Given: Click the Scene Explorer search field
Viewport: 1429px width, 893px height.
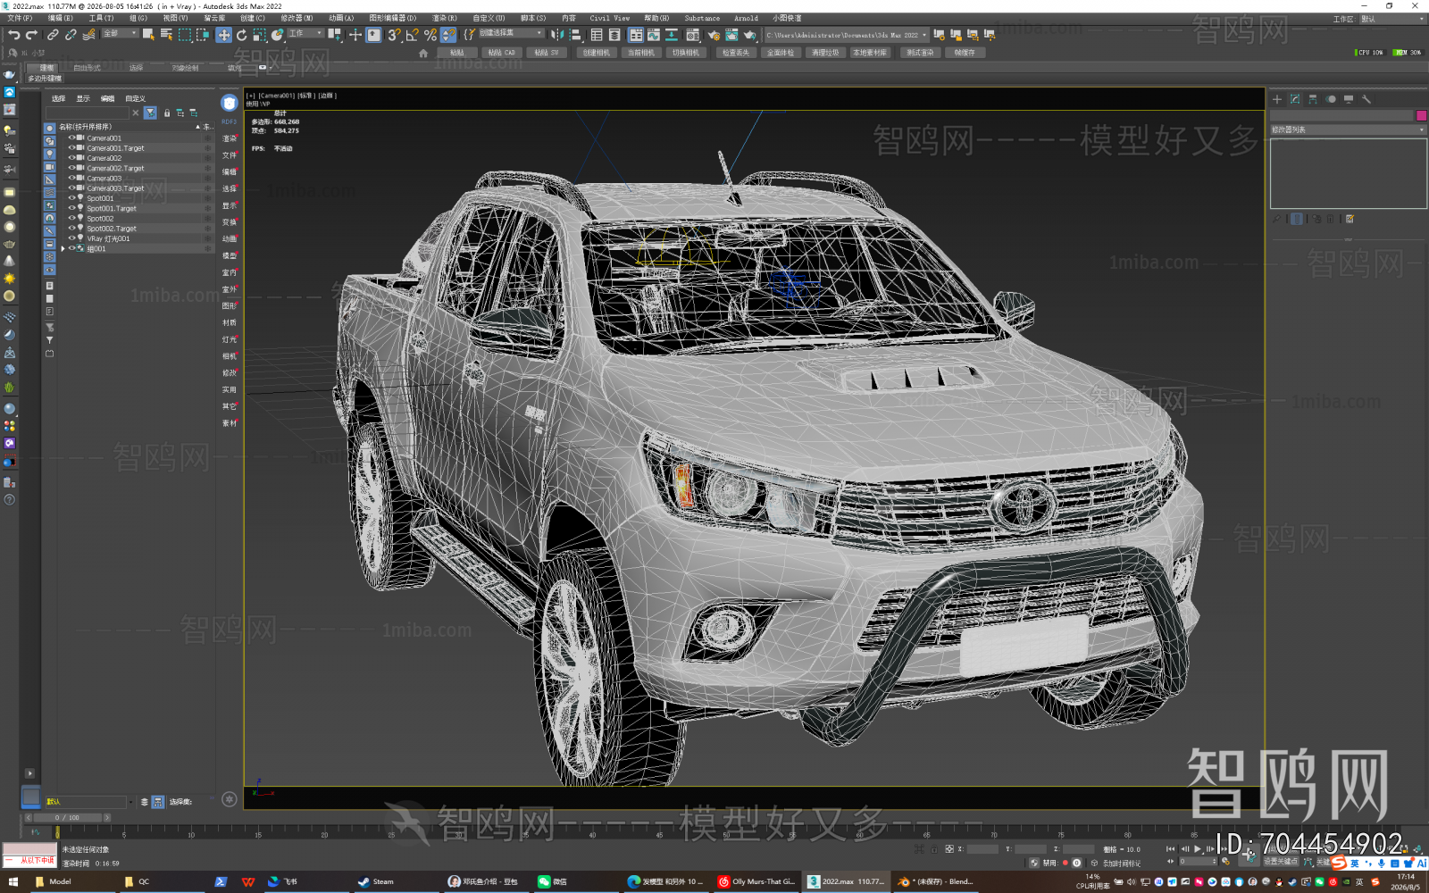Looking at the screenshot, I should pyautogui.click(x=88, y=113).
